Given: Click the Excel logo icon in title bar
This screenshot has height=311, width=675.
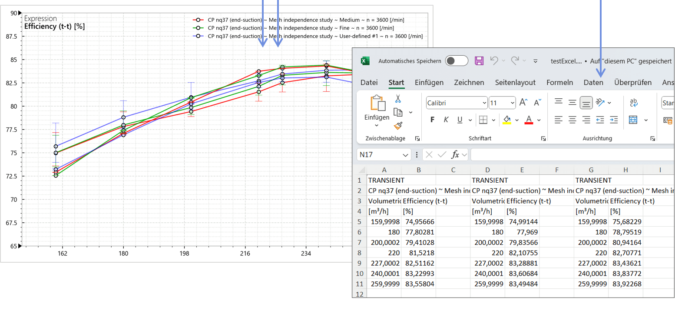Looking at the screenshot, I should [365, 61].
